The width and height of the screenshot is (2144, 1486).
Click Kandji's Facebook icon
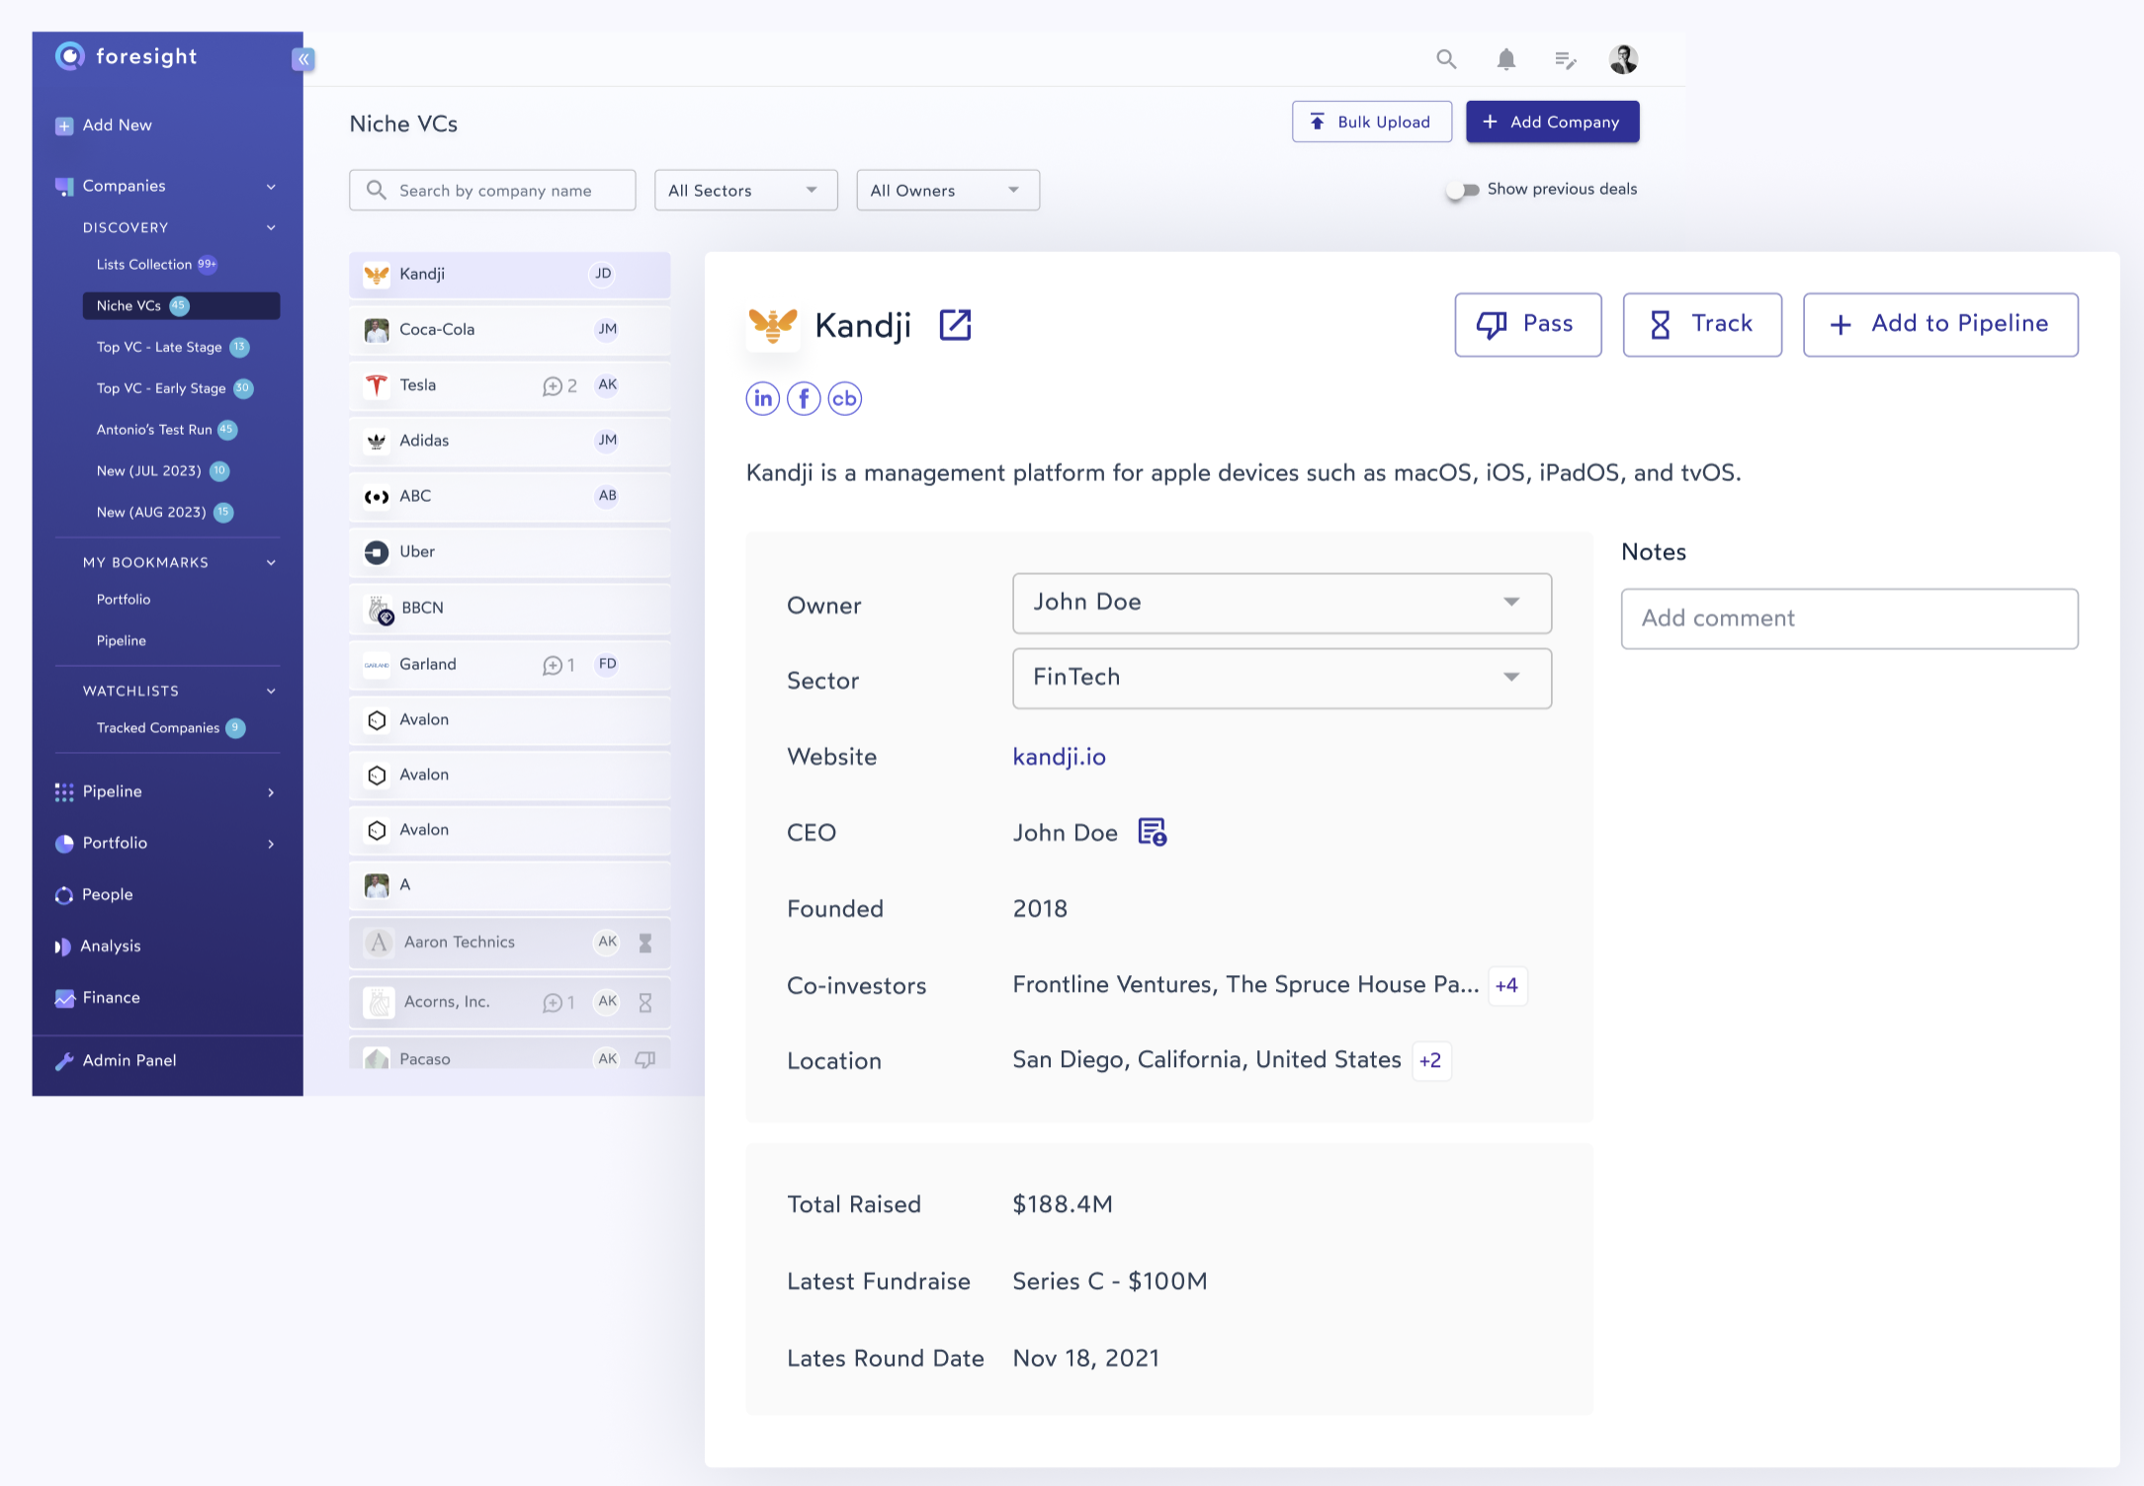click(804, 398)
